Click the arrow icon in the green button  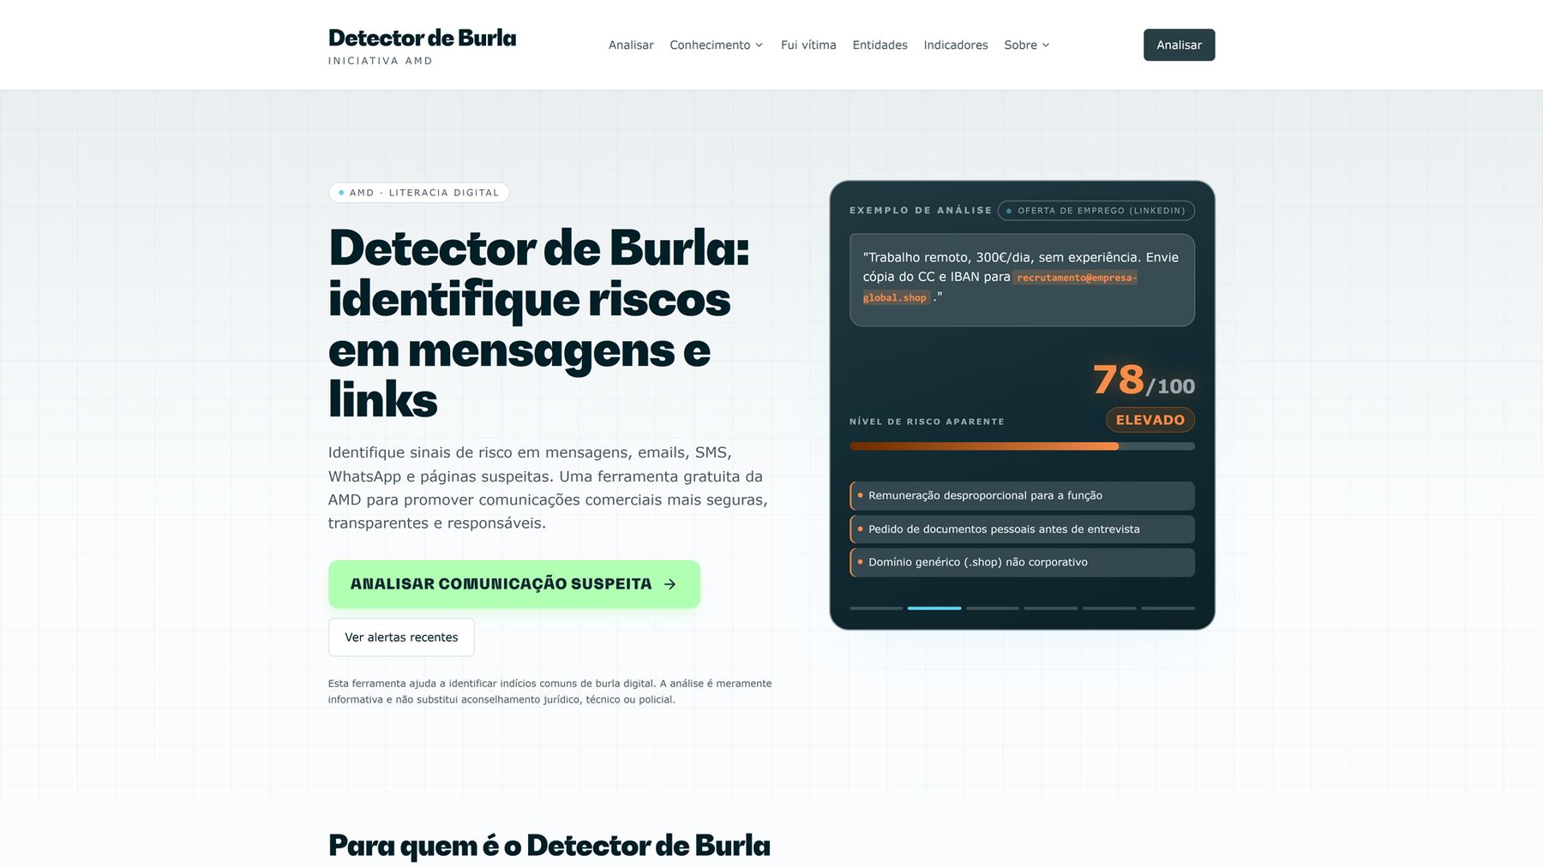[670, 584]
